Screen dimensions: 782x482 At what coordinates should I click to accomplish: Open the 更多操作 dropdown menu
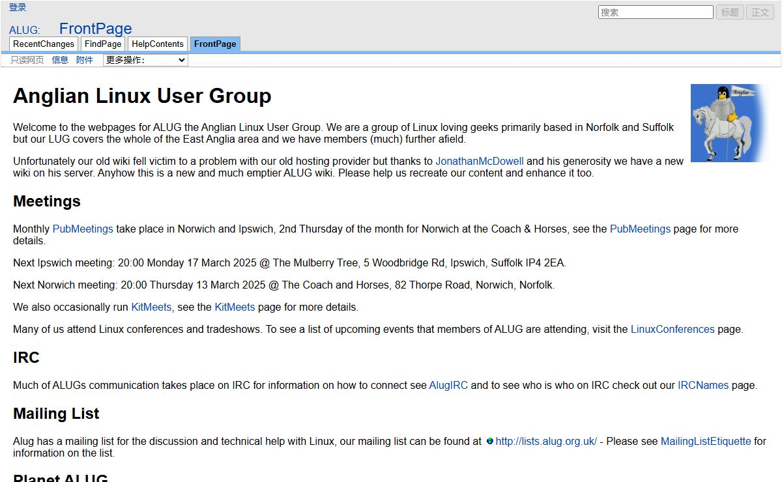145,60
